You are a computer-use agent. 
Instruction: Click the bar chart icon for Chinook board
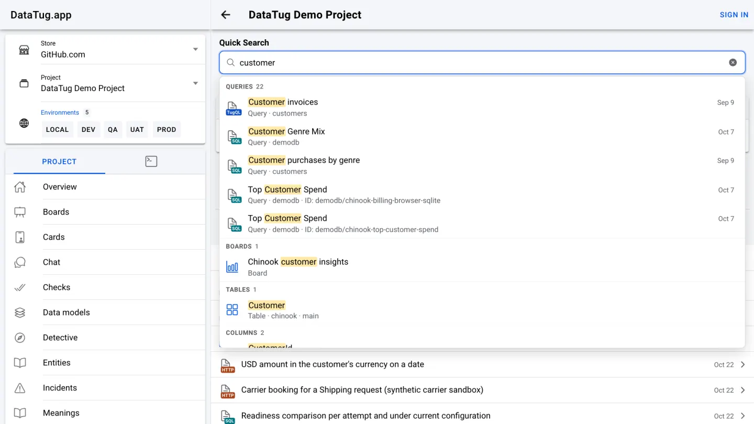232,266
